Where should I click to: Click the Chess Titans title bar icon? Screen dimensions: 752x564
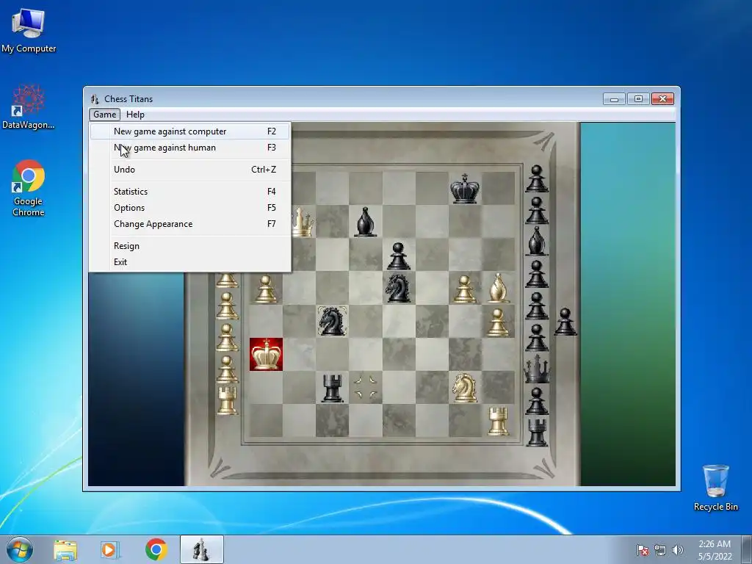[95, 99]
